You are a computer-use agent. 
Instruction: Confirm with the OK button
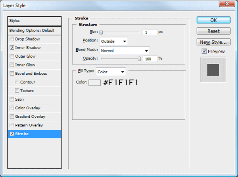pyautogui.click(x=213, y=20)
